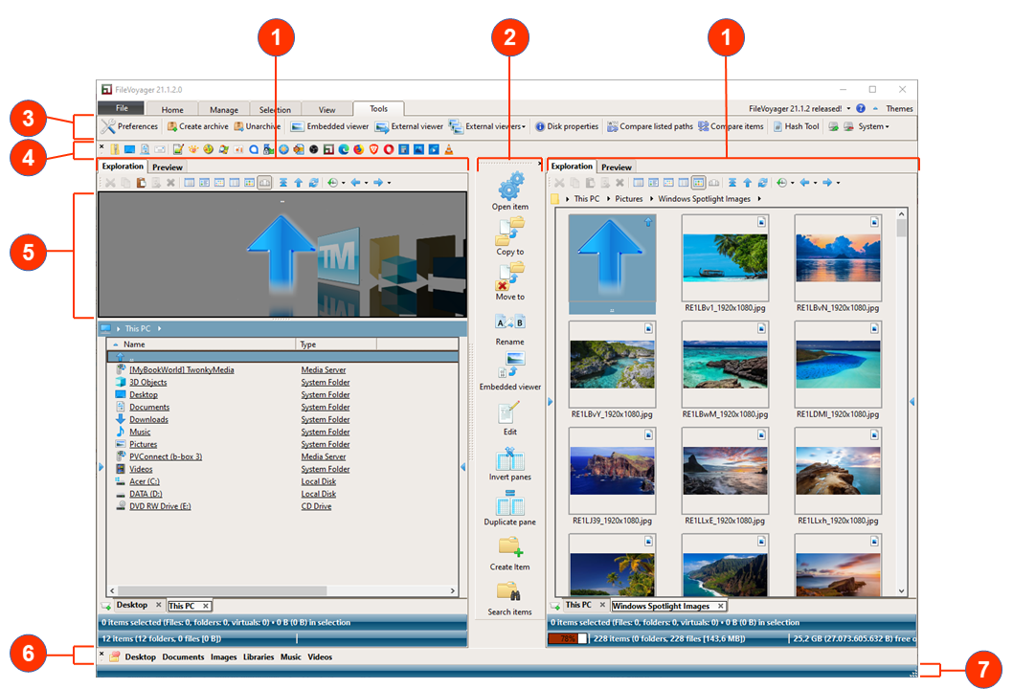Click the Preferences button
Viewport: 1013px width, 689px height.
tap(130, 126)
